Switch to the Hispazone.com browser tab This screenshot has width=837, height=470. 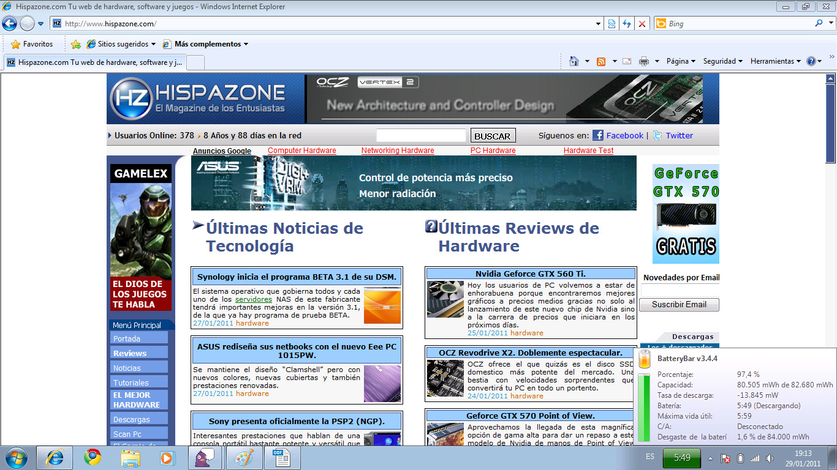point(95,62)
